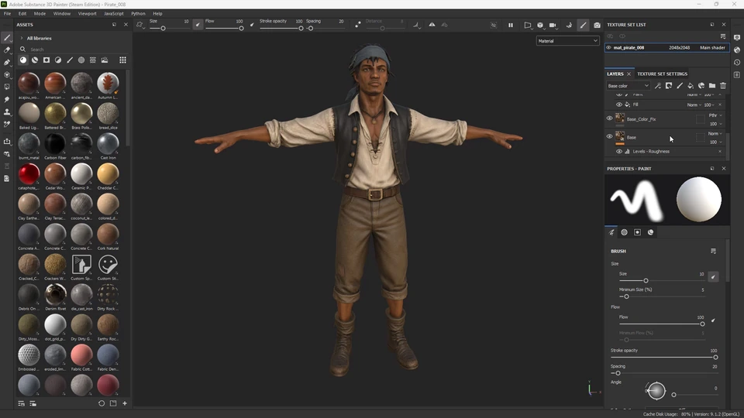Adjust the Stroke opacity slider in properties
The width and height of the screenshot is (744, 418).
coord(663,358)
